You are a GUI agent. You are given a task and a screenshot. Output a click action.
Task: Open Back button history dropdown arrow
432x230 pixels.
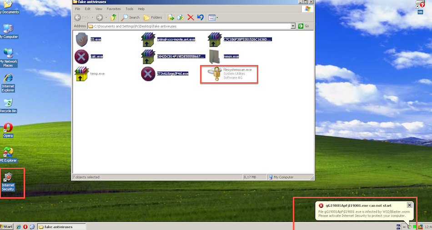(x=93, y=18)
